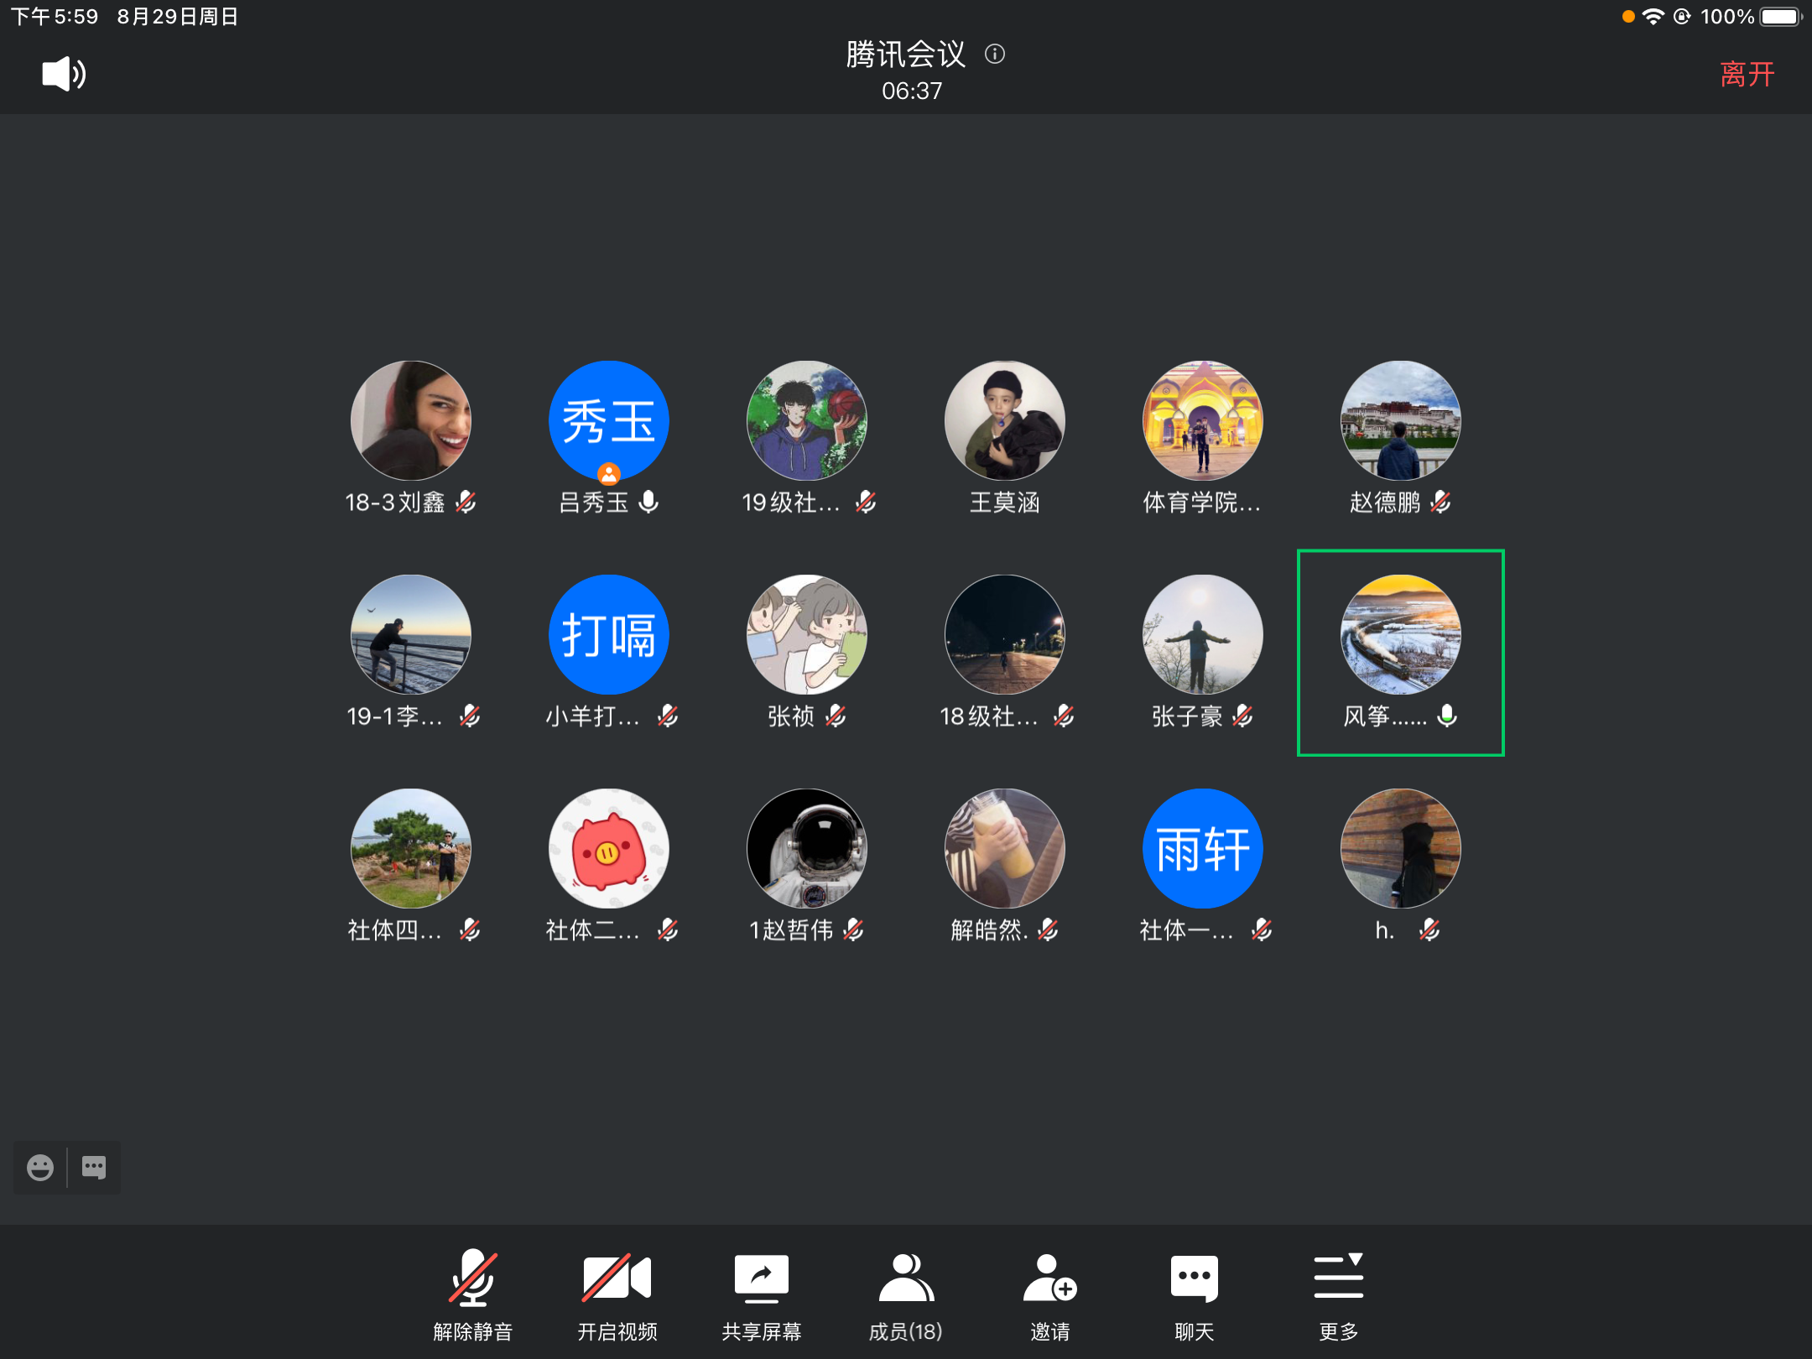Open the quick chat bubble icon
Image resolution: width=1812 pixels, height=1359 pixels.
click(x=94, y=1167)
